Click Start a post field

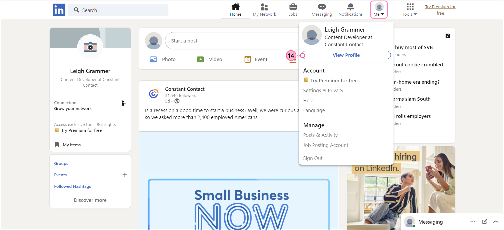[232, 41]
